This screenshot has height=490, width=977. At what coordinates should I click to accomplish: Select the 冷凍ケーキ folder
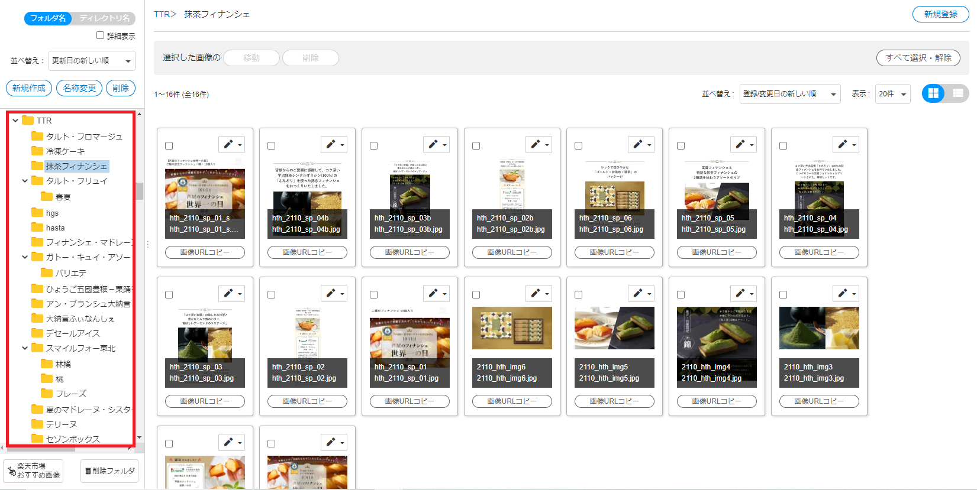(x=65, y=151)
